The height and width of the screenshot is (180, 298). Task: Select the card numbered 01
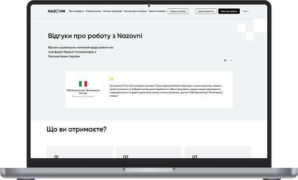click(x=80, y=152)
